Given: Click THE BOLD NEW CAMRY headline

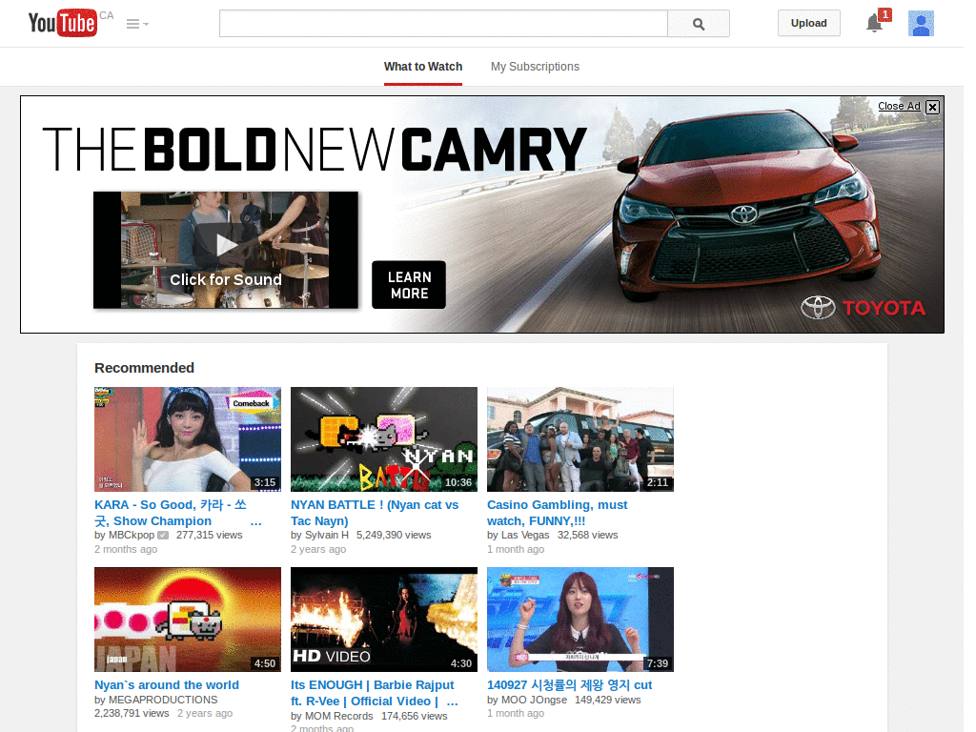Looking at the screenshot, I should point(315,149).
